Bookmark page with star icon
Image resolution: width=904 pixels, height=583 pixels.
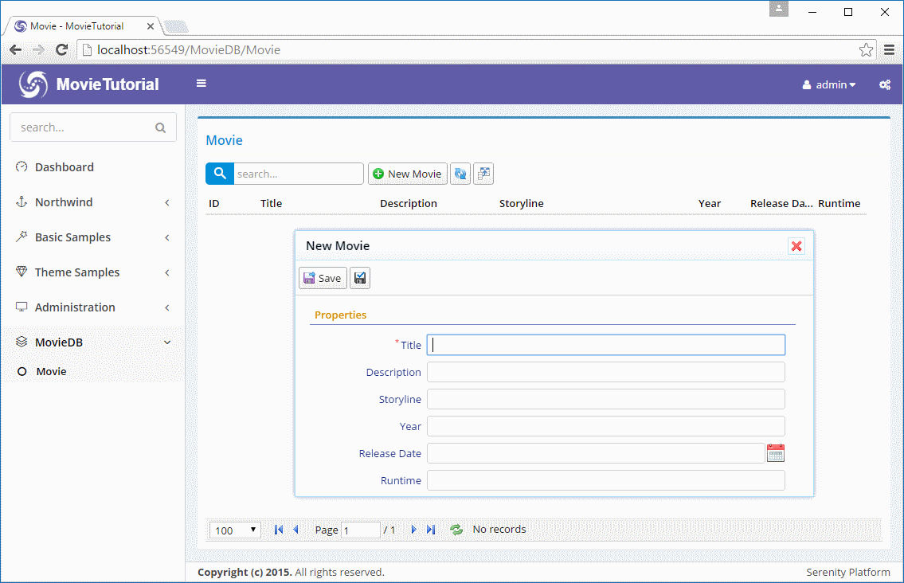pos(866,50)
